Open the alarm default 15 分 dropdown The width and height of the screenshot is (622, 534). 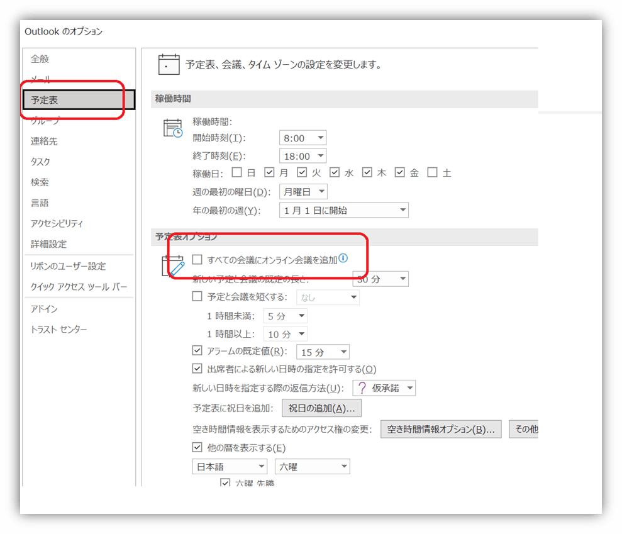pos(323,352)
